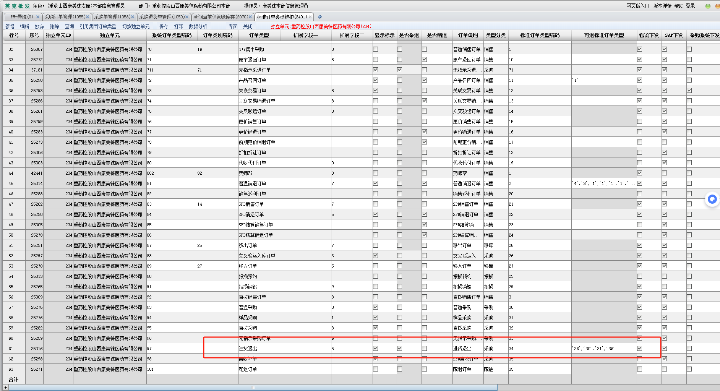Toggle 显示标示 checkbox in row 61

(375, 349)
